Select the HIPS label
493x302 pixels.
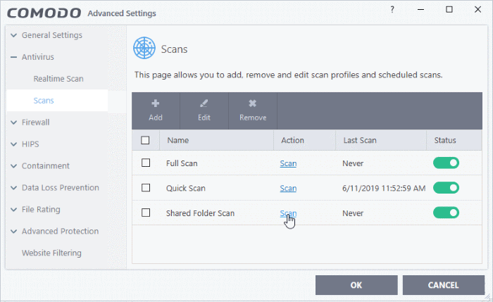pyautogui.click(x=30, y=144)
